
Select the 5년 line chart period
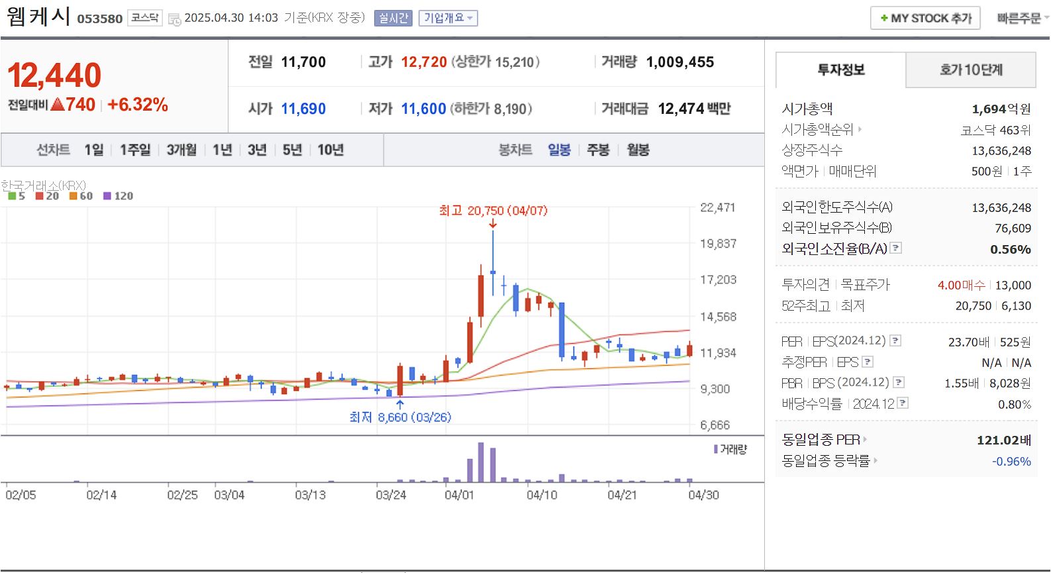(292, 150)
